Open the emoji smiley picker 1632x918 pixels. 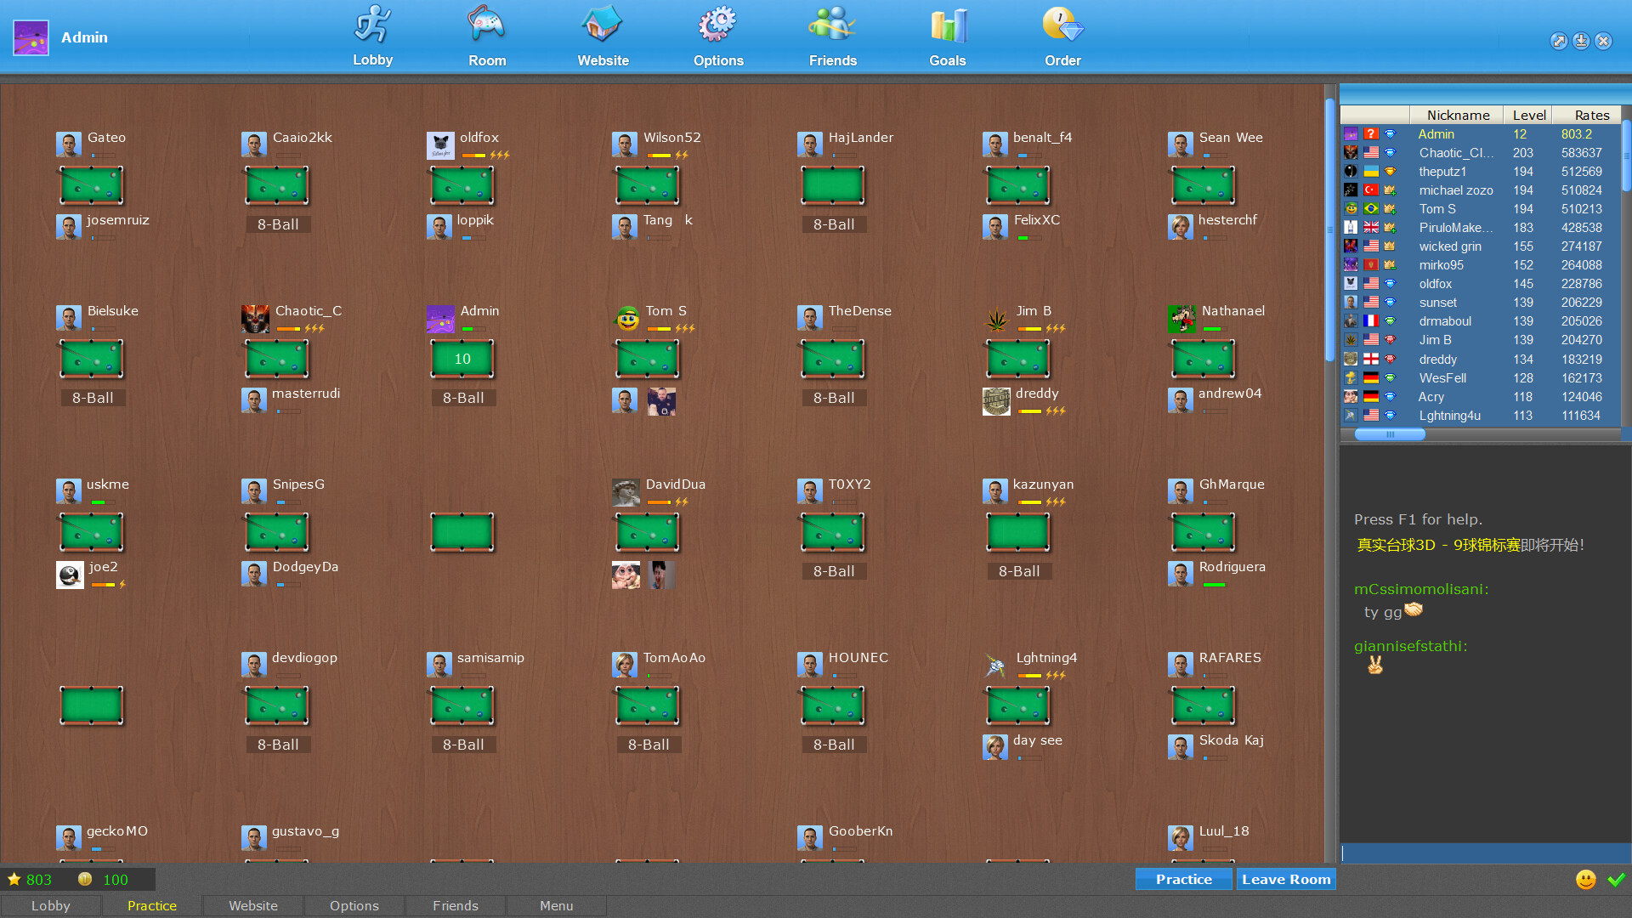pyautogui.click(x=1586, y=880)
